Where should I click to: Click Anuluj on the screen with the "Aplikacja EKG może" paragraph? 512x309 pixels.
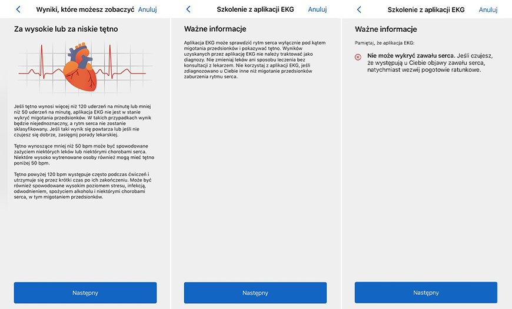317,9
